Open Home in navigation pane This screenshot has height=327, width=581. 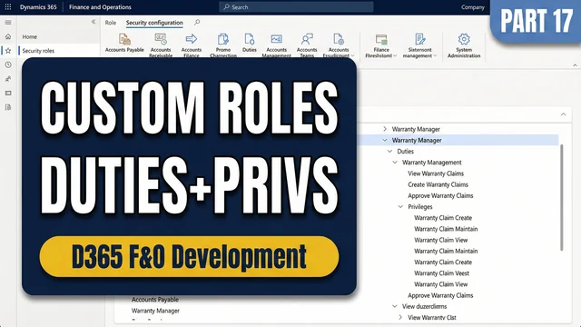(x=30, y=36)
